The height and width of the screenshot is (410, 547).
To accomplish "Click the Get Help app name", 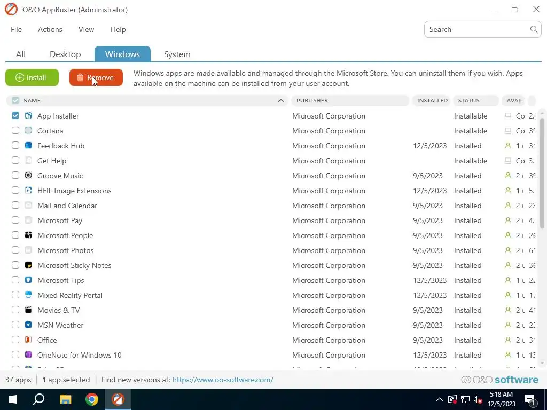I will pos(52,160).
